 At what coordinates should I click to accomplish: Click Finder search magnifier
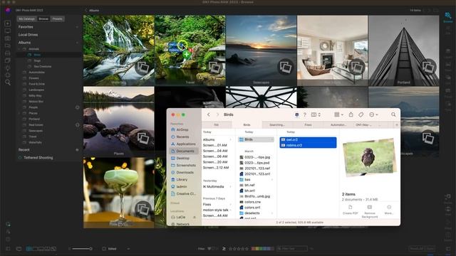coord(393,114)
